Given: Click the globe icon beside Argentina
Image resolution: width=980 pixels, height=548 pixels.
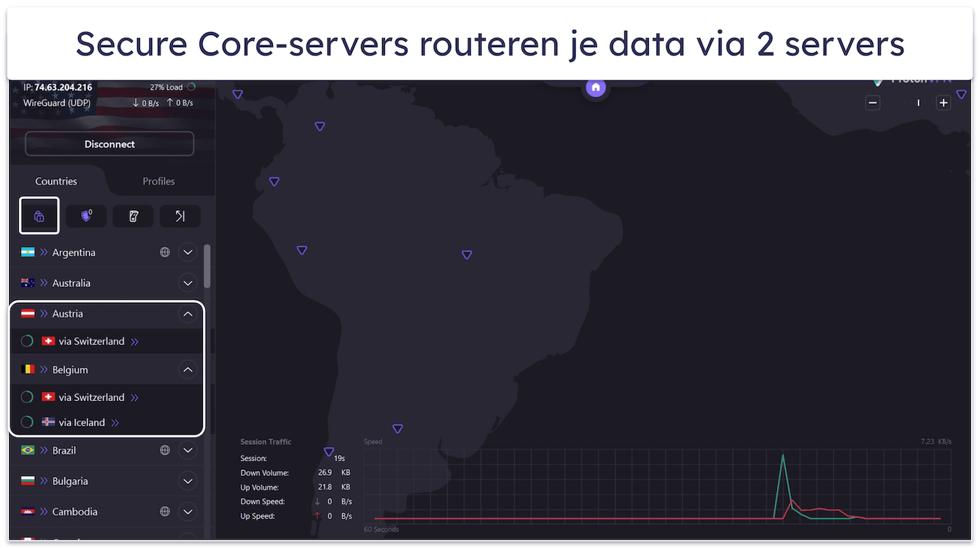Looking at the screenshot, I should click(x=164, y=252).
